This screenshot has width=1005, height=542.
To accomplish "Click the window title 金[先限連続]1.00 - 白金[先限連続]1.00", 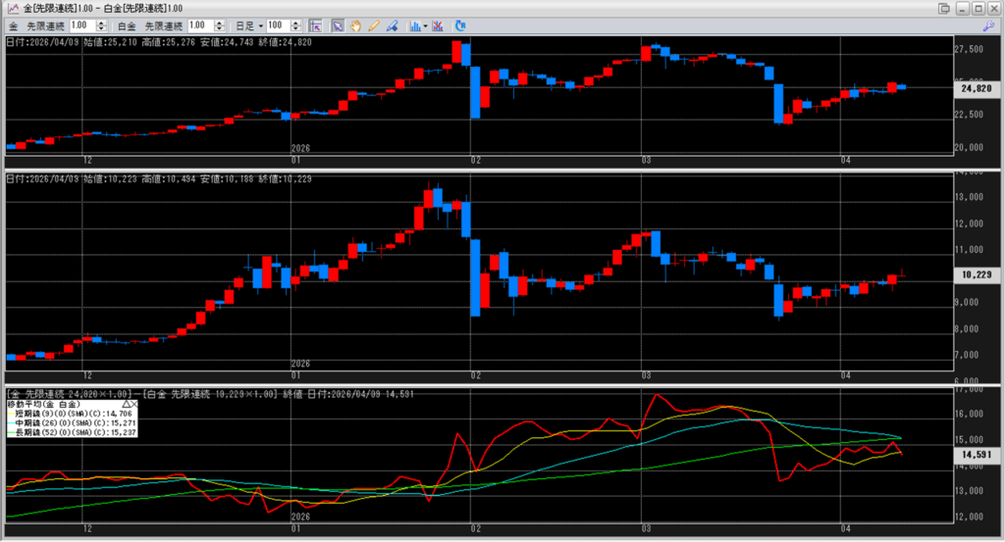I will click(x=102, y=8).
